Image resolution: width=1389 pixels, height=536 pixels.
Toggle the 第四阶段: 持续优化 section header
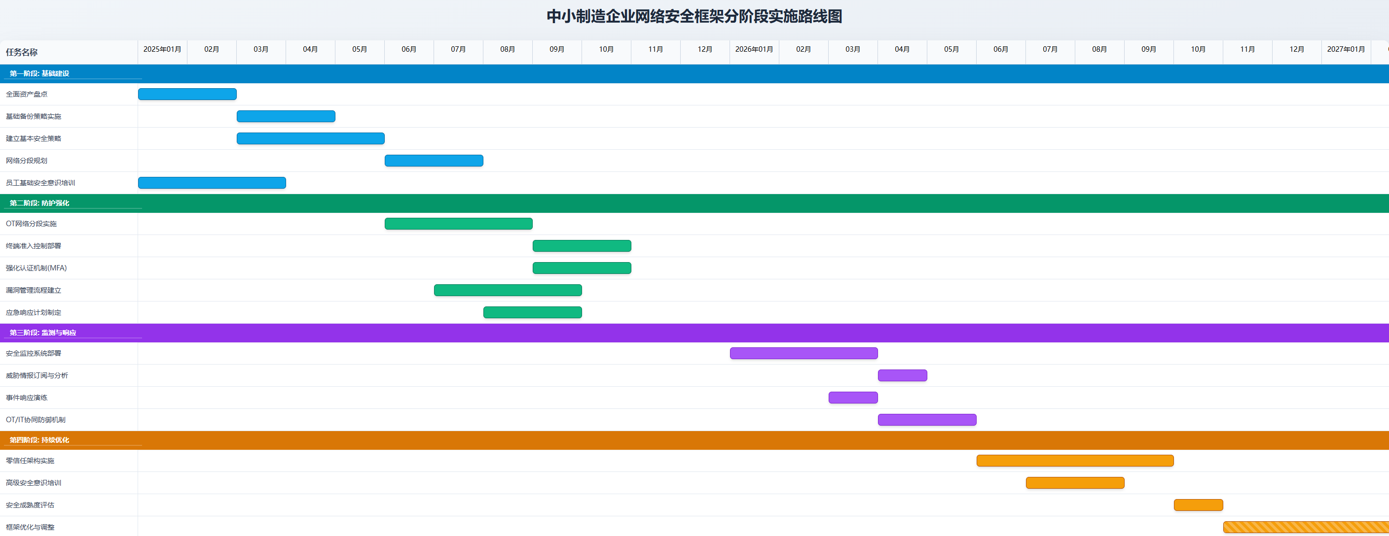tap(39, 440)
